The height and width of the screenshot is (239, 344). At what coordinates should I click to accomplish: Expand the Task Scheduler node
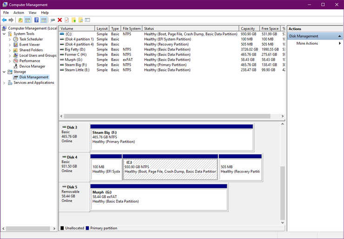click(x=10, y=39)
